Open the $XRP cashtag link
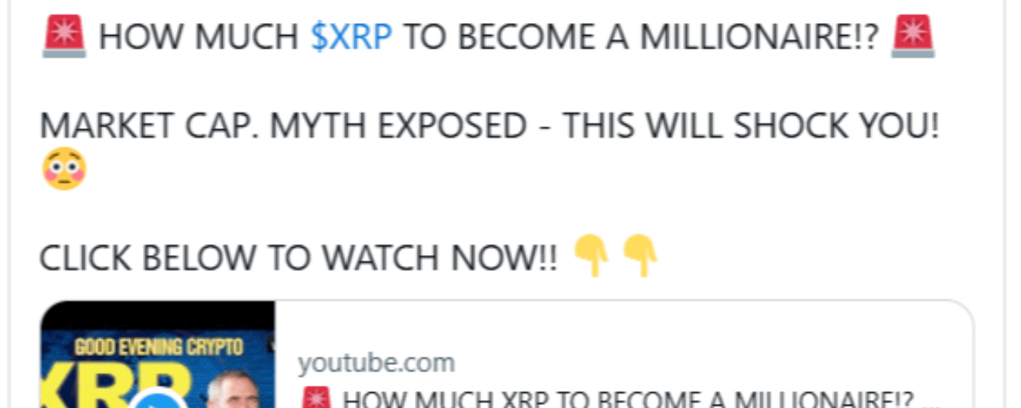Screen dimensions: 1021x408 point(352,37)
